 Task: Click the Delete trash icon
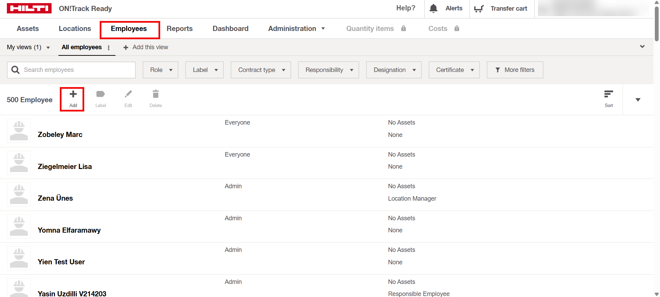tap(156, 94)
